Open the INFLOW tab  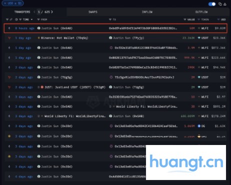click(147, 12)
